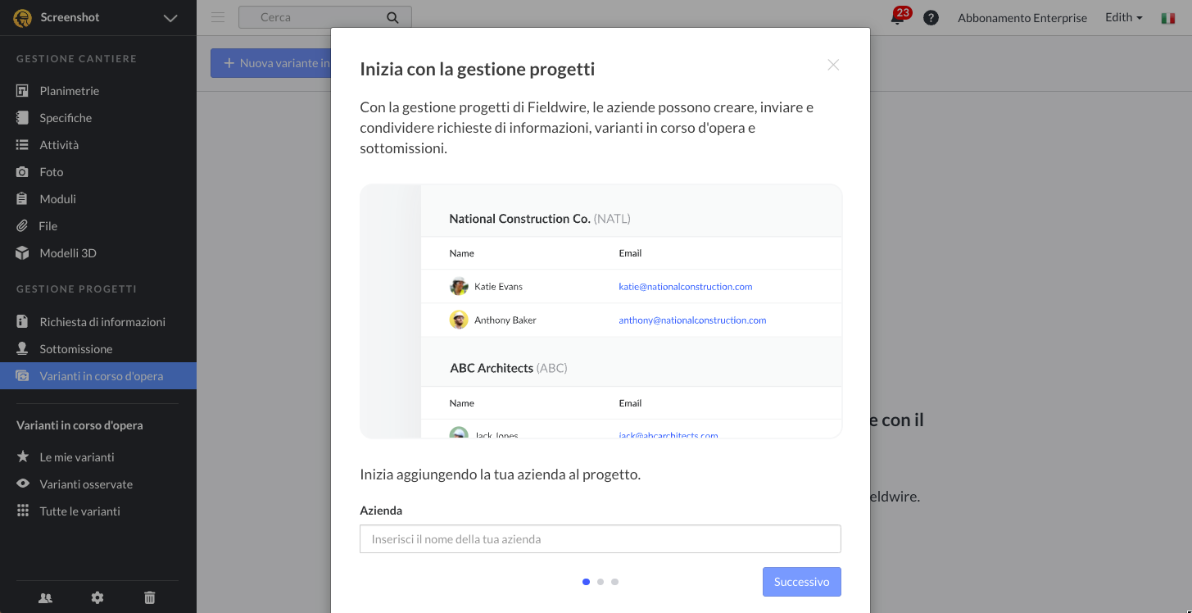Select the third step dot
The height and width of the screenshot is (613, 1192).
(x=615, y=582)
